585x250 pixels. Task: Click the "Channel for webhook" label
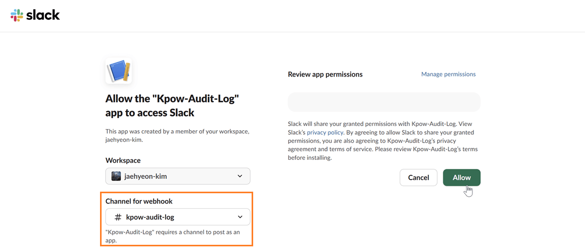point(139,201)
